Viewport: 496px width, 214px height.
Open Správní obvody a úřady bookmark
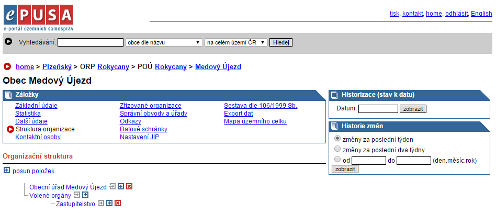point(153,114)
